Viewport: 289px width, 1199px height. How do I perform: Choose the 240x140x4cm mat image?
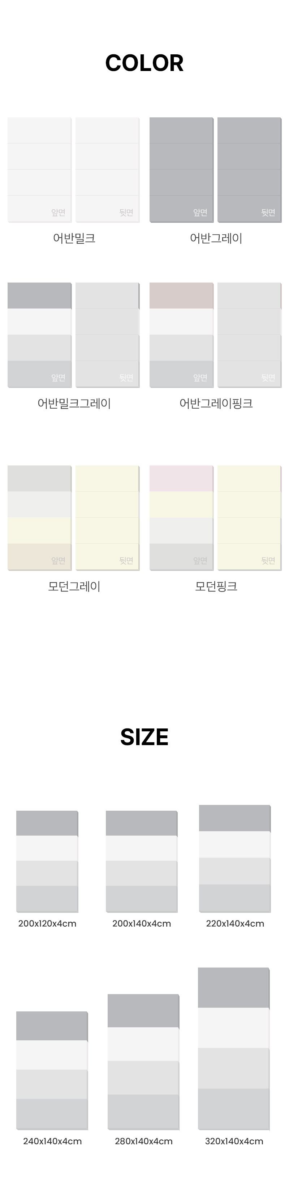[x=52, y=1070]
